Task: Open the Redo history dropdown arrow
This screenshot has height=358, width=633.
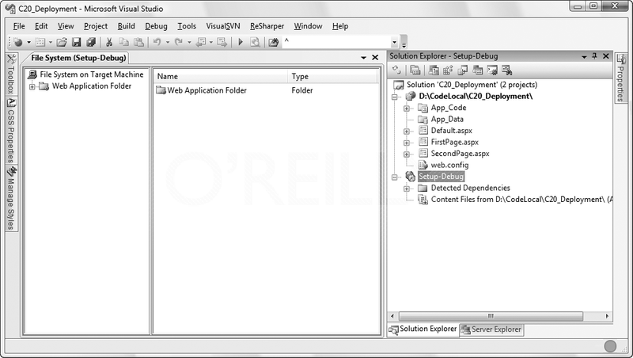Action: point(189,42)
